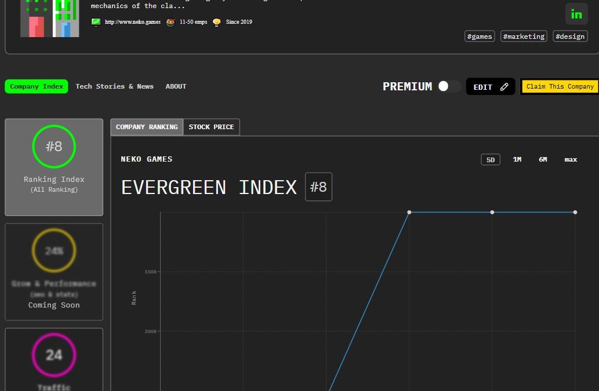Click first data point on chart line plateau
This screenshot has width=599, height=391.
tap(409, 212)
